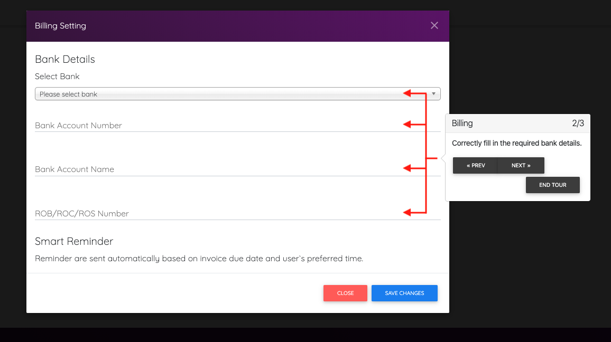The width and height of the screenshot is (611, 342).
Task: Go to previous tour step with PREV
Action: [476, 165]
